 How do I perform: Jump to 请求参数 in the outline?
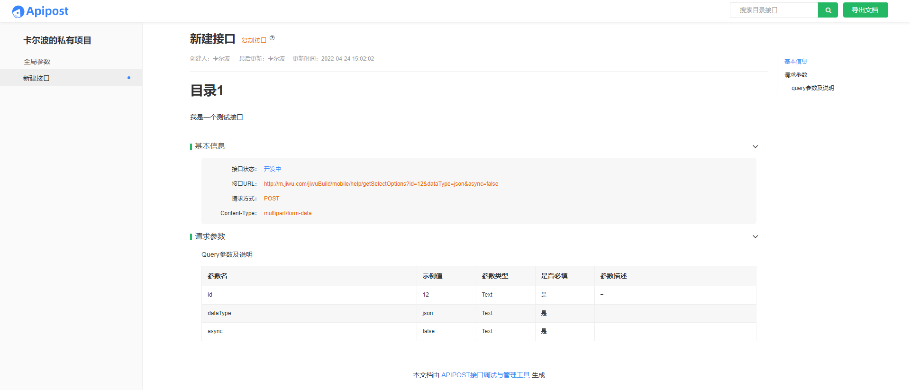[x=796, y=75]
